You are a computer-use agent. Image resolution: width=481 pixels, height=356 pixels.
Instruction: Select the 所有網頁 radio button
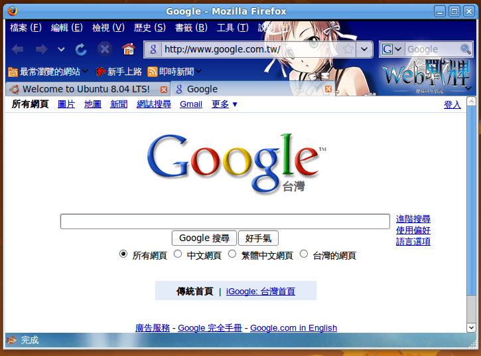click(123, 254)
